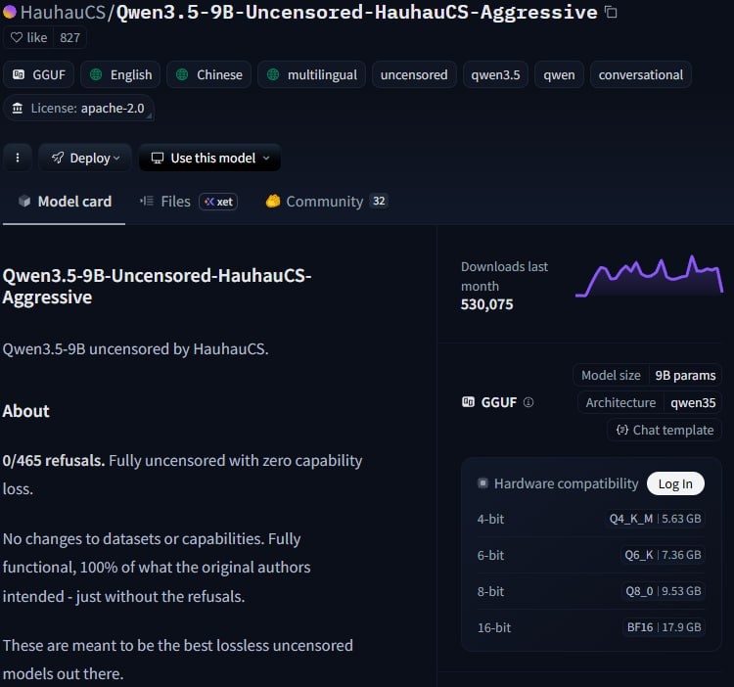The width and height of the screenshot is (734, 687).
Task: Switch to the Community tab
Action: pos(327,202)
